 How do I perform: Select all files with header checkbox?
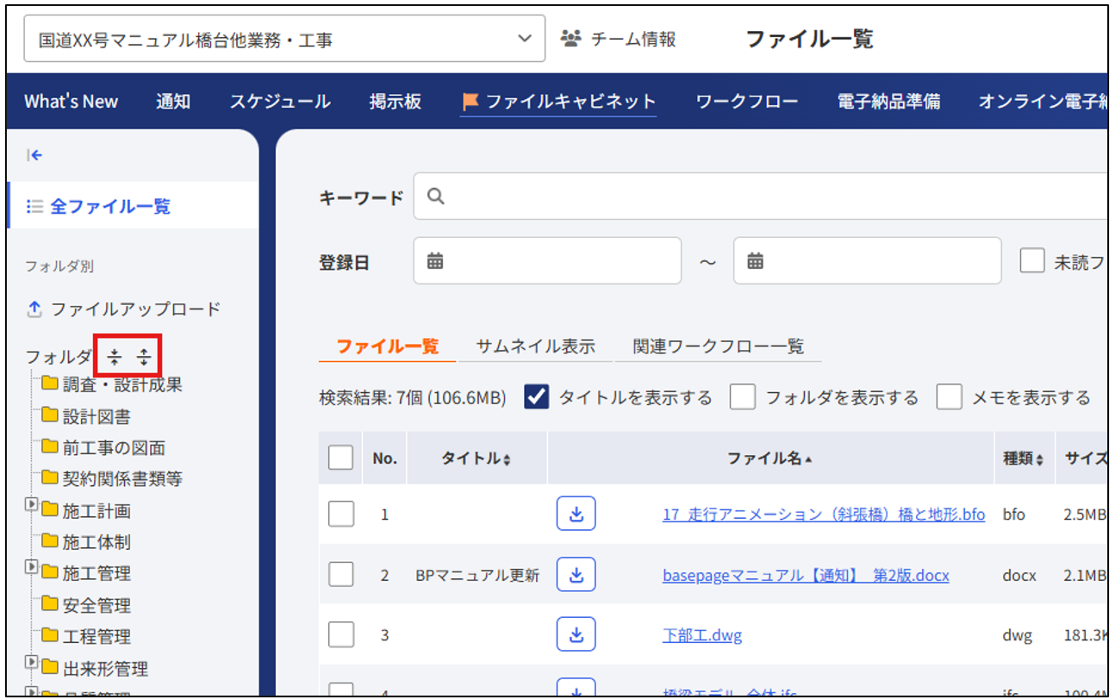340,458
